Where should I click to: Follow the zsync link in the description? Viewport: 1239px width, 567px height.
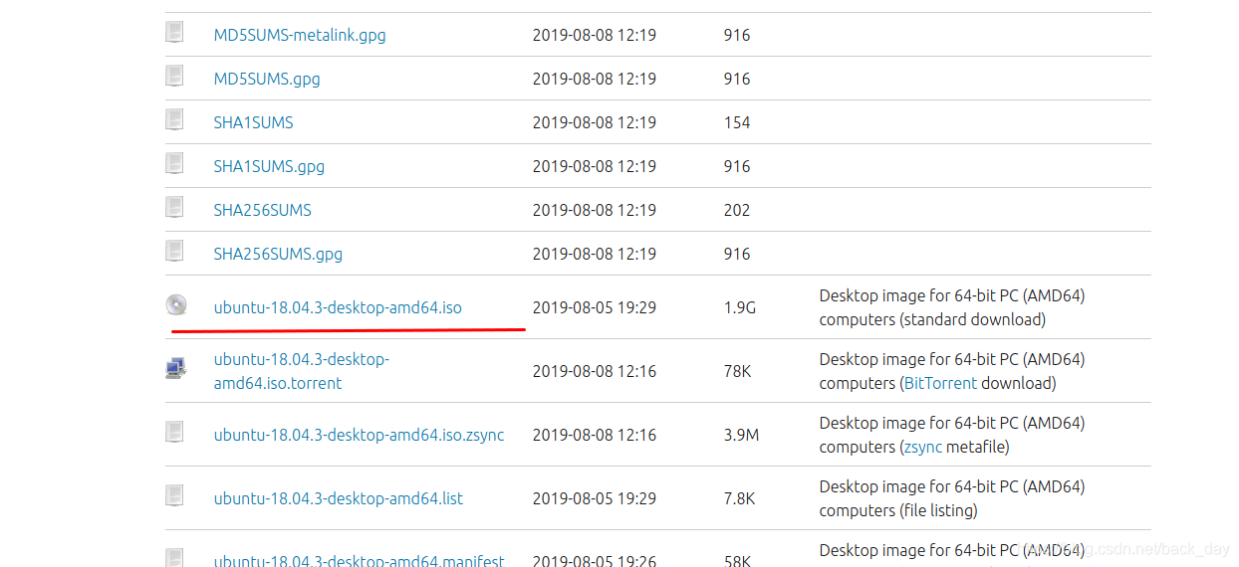(922, 448)
